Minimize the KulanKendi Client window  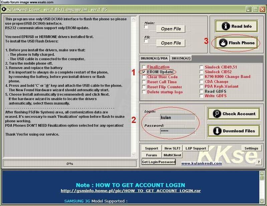pyautogui.click(x=249, y=9)
